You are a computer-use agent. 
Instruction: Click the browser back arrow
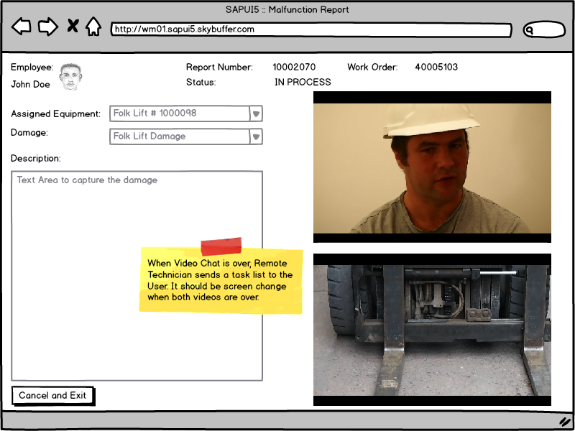22,27
